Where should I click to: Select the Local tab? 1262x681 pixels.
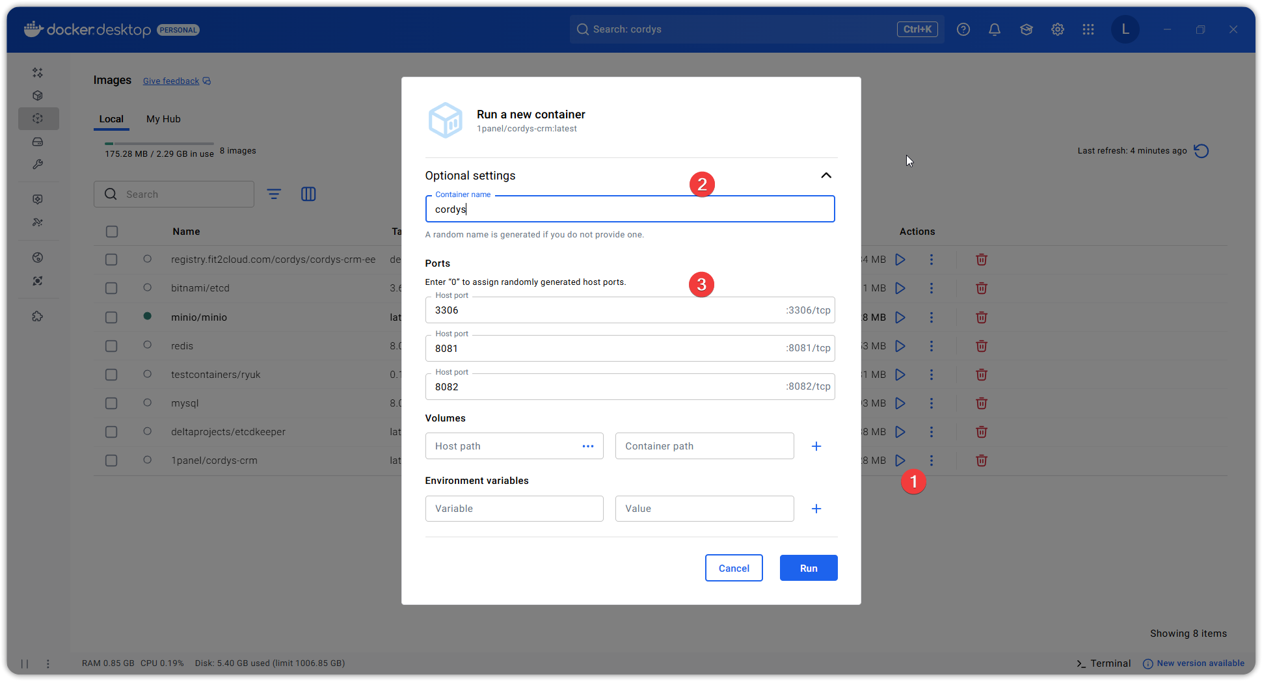coord(111,119)
